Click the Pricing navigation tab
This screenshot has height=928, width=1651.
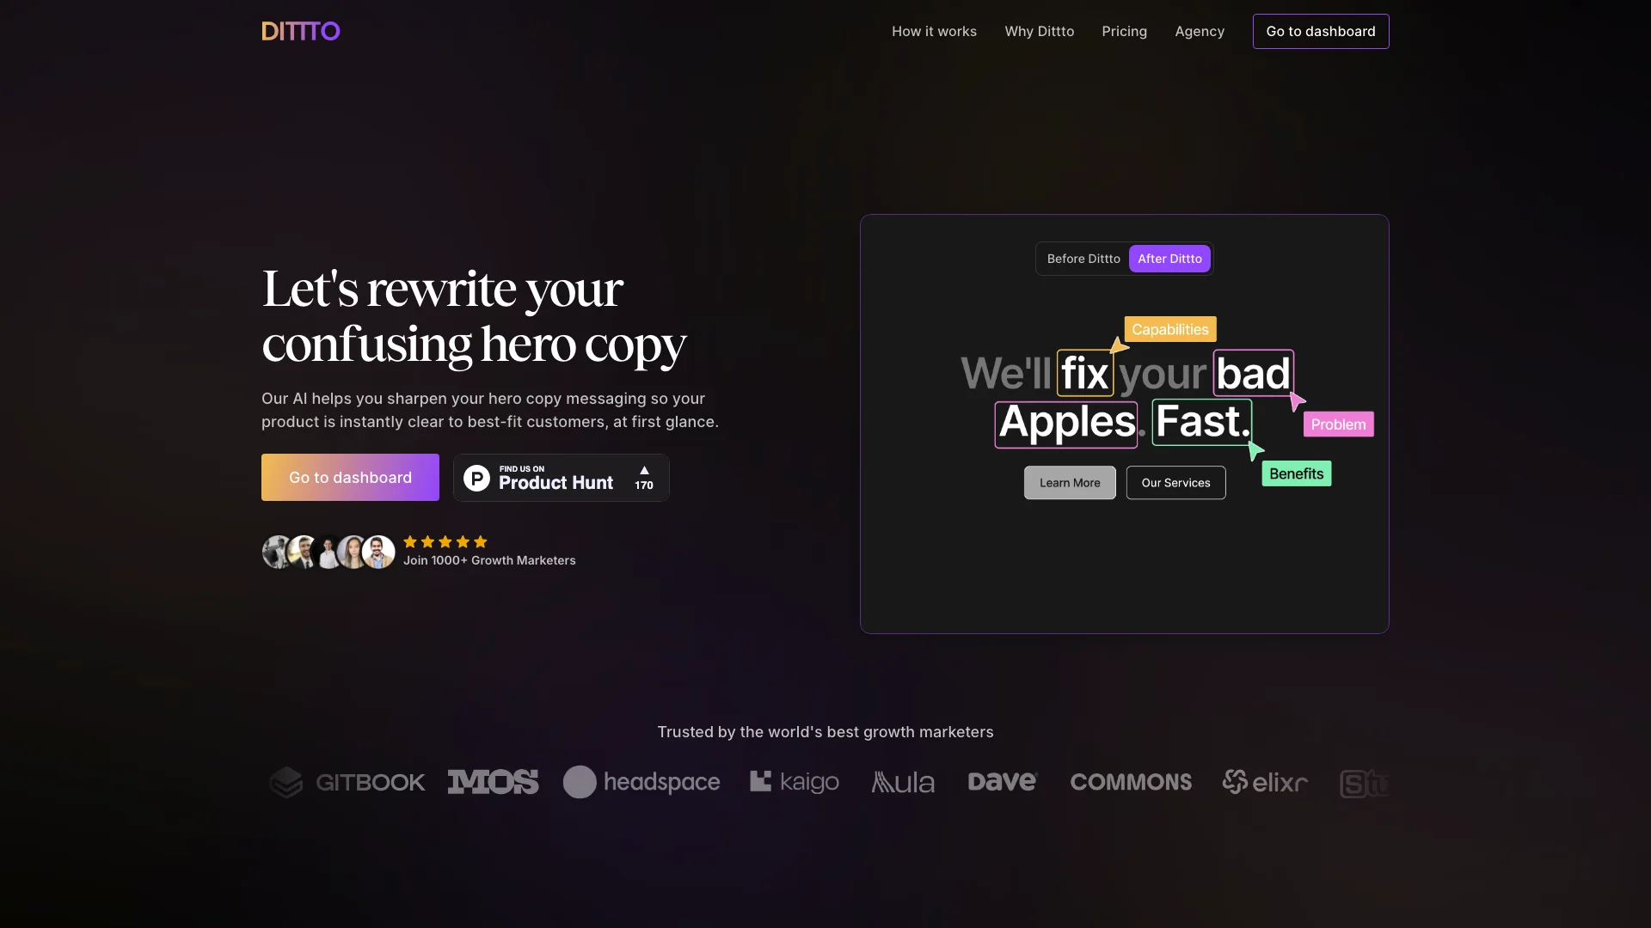coord(1125,31)
